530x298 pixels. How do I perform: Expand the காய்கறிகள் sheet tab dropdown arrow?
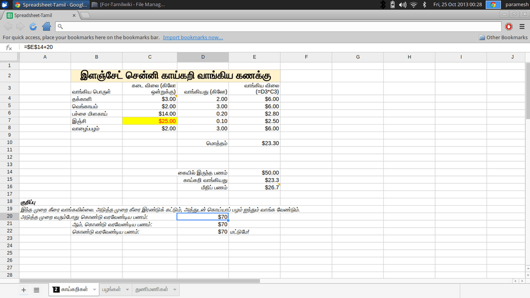coord(94,290)
